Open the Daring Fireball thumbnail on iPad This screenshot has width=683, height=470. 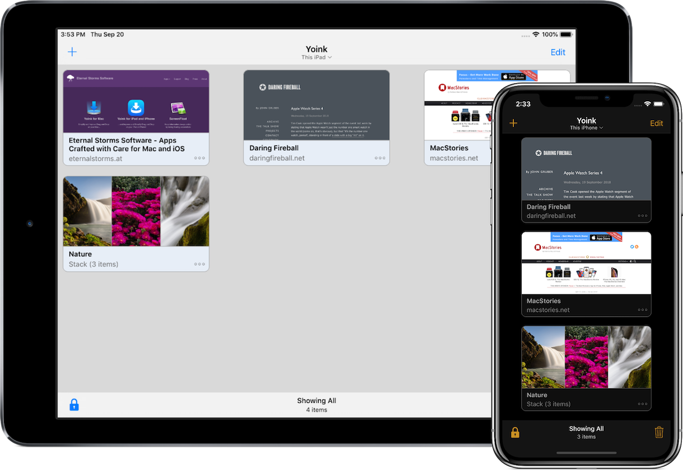click(x=316, y=105)
